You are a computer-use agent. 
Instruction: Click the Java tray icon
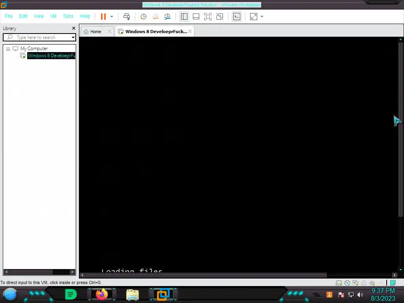[x=329, y=294]
